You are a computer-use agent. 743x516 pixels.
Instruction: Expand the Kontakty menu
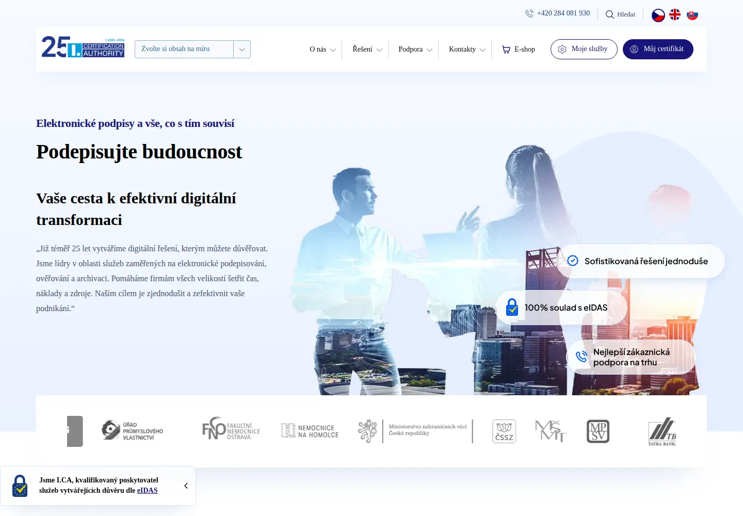(467, 50)
